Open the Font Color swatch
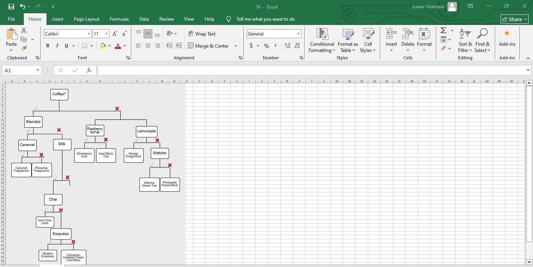Image resolution: width=533 pixels, height=267 pixels. [118, 46]
